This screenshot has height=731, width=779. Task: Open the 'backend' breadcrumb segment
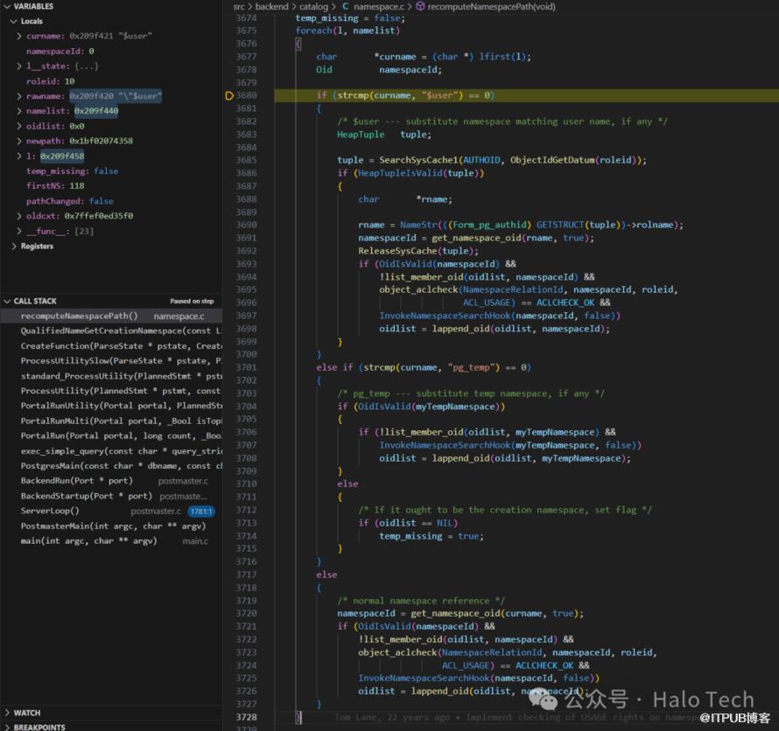click(x=271, y=6)
